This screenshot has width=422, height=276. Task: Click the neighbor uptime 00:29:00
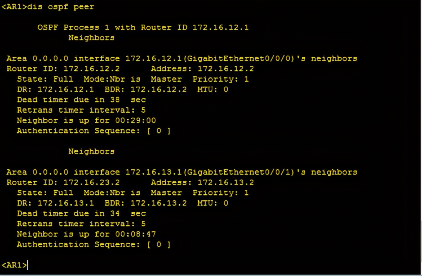pos(135,120)
